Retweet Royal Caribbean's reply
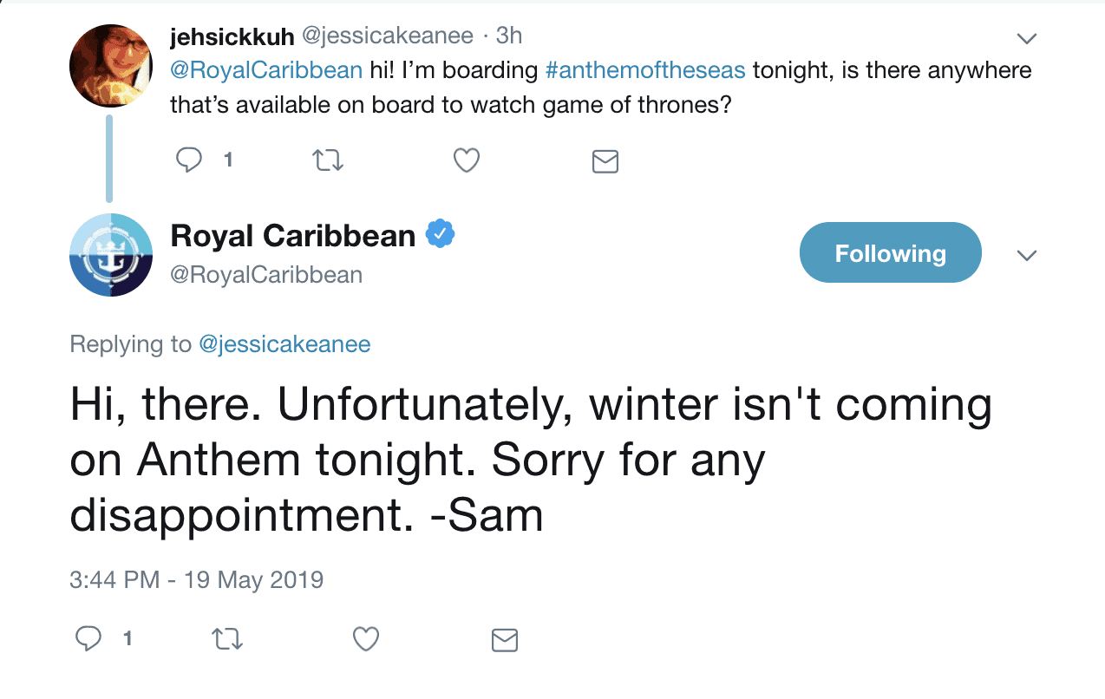The height and width of the screenshot is (699, 1105). click(228, 640)
